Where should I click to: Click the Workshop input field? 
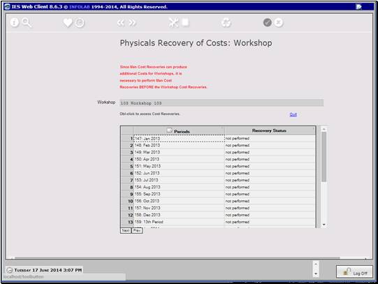pos(221,103)
